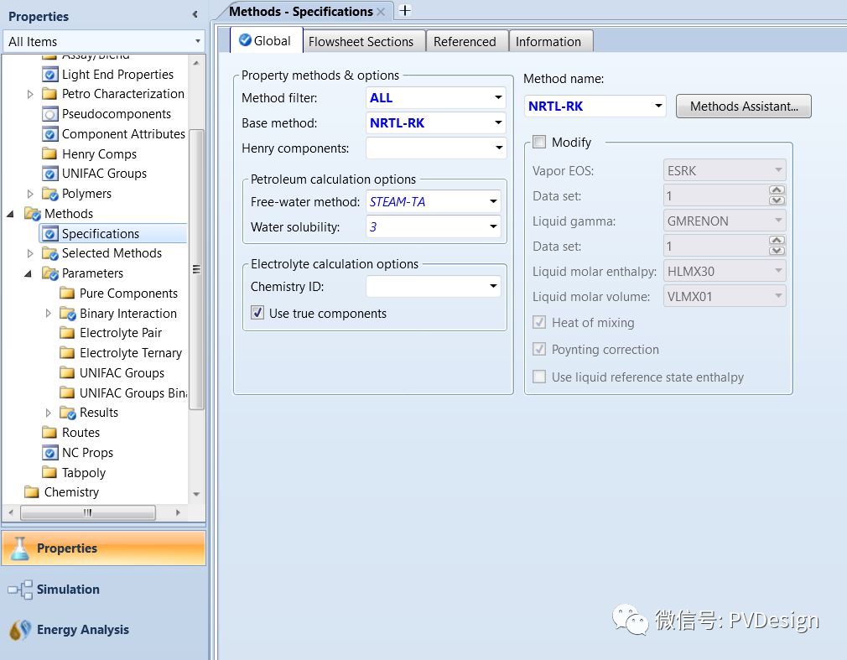Collapse the Parameters tree node
This screenshot has width=847, height=660.
[28, 273]
